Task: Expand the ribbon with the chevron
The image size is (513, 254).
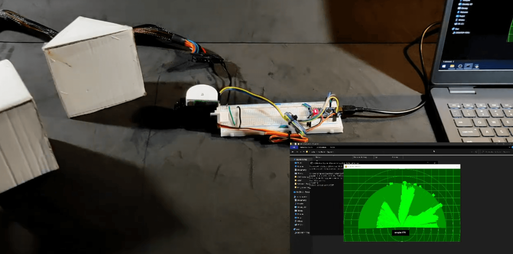Action: click(x=509, y=147)
